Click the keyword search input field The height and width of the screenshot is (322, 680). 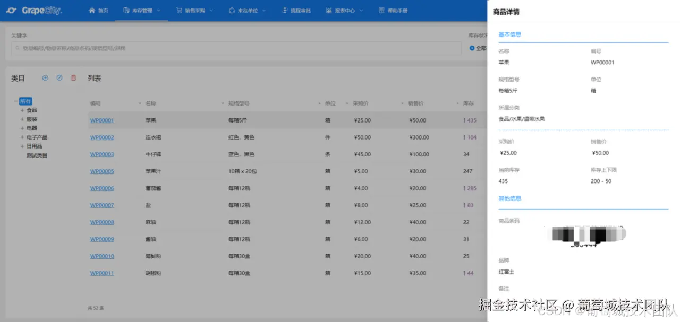[236, 48]
